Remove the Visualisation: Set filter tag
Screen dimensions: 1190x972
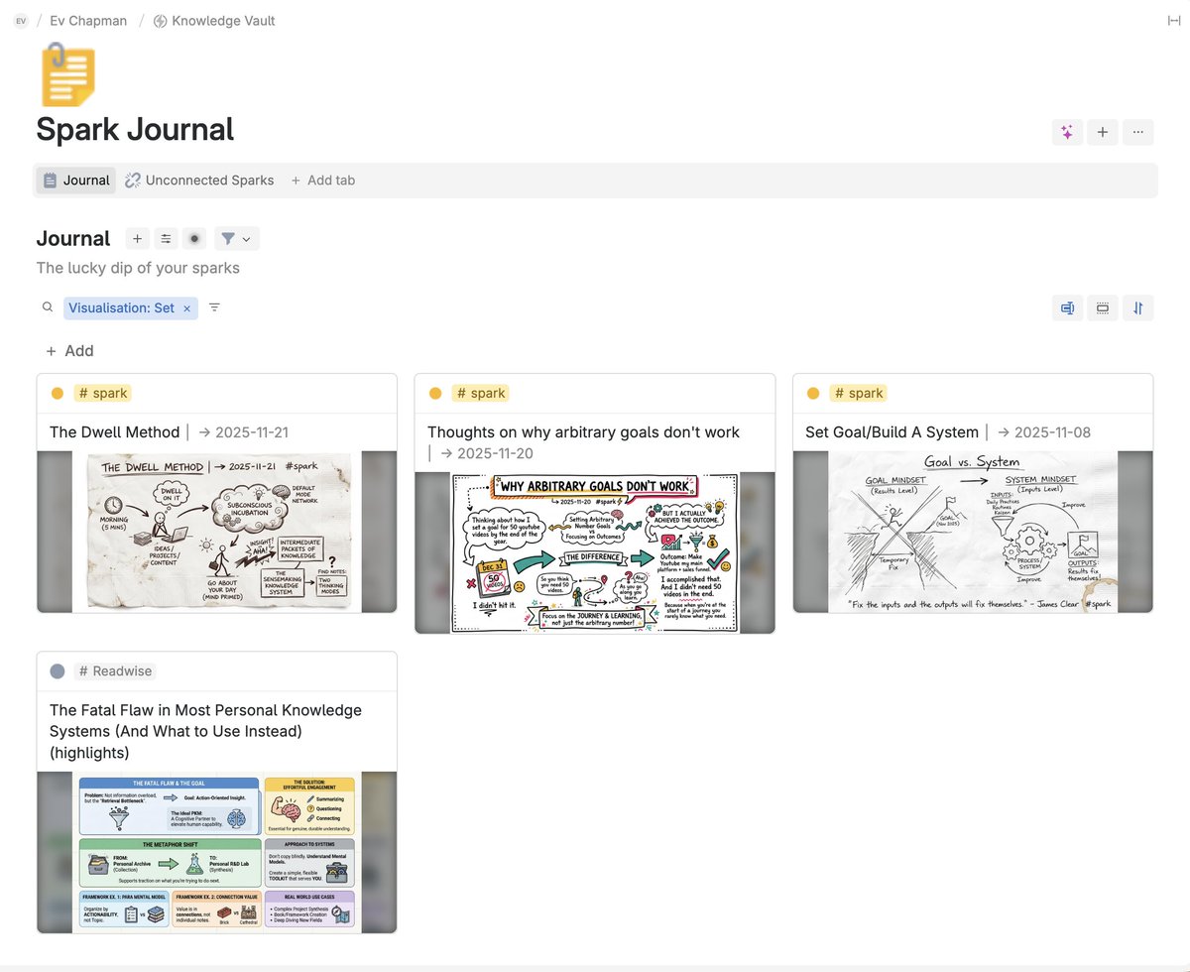186,307
